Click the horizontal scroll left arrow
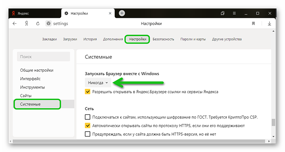Image resolution: width=285 pixels, height=152 pixels. tap(10, 141)
